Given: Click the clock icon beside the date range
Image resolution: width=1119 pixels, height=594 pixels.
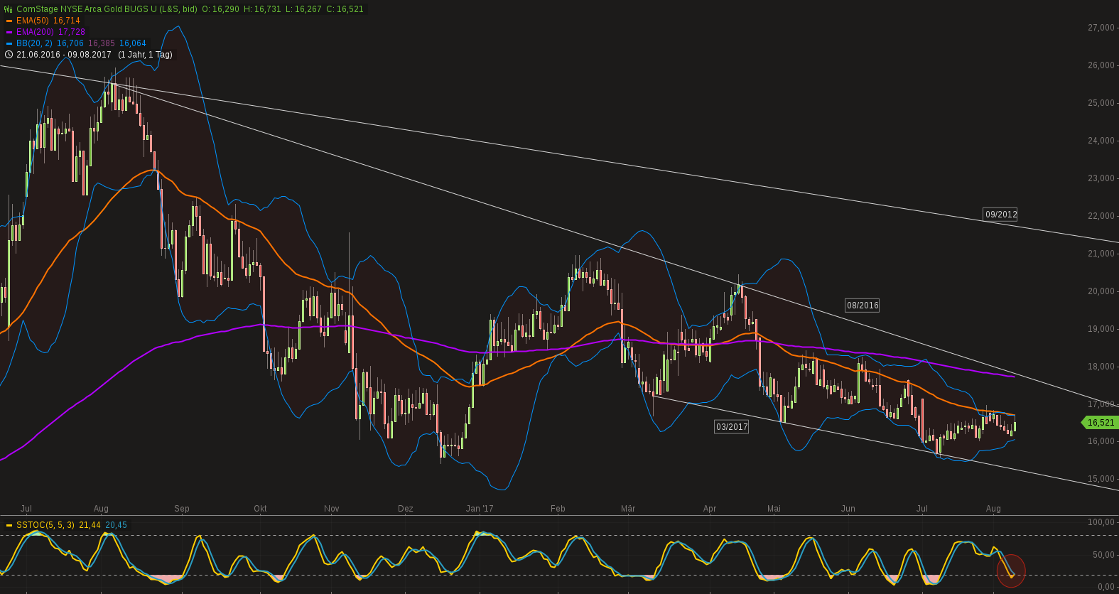Looking at the screenshot, I should click(9, 55).
